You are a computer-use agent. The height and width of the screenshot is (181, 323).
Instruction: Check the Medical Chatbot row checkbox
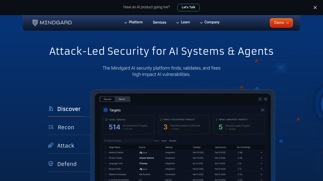[105, 152]
